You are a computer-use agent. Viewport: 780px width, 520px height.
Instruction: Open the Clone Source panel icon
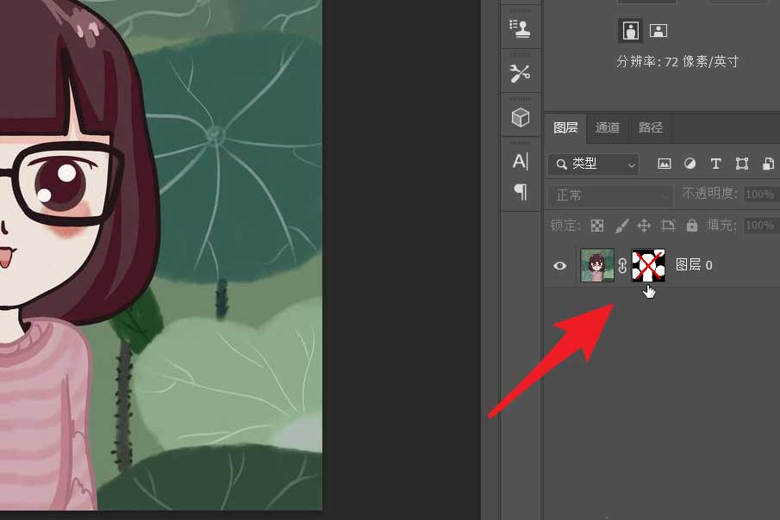[521, 28]
